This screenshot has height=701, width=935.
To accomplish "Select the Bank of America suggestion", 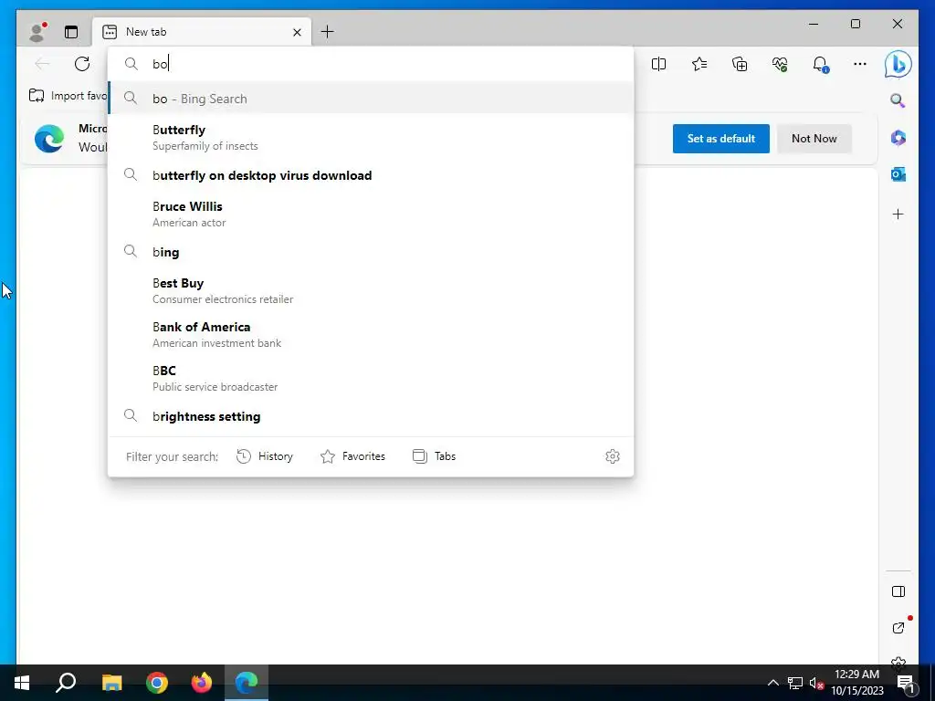I will click(371, 334).
